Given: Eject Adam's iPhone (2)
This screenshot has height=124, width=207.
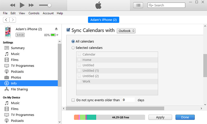Looking at the screenshot, I should [56, 29].
